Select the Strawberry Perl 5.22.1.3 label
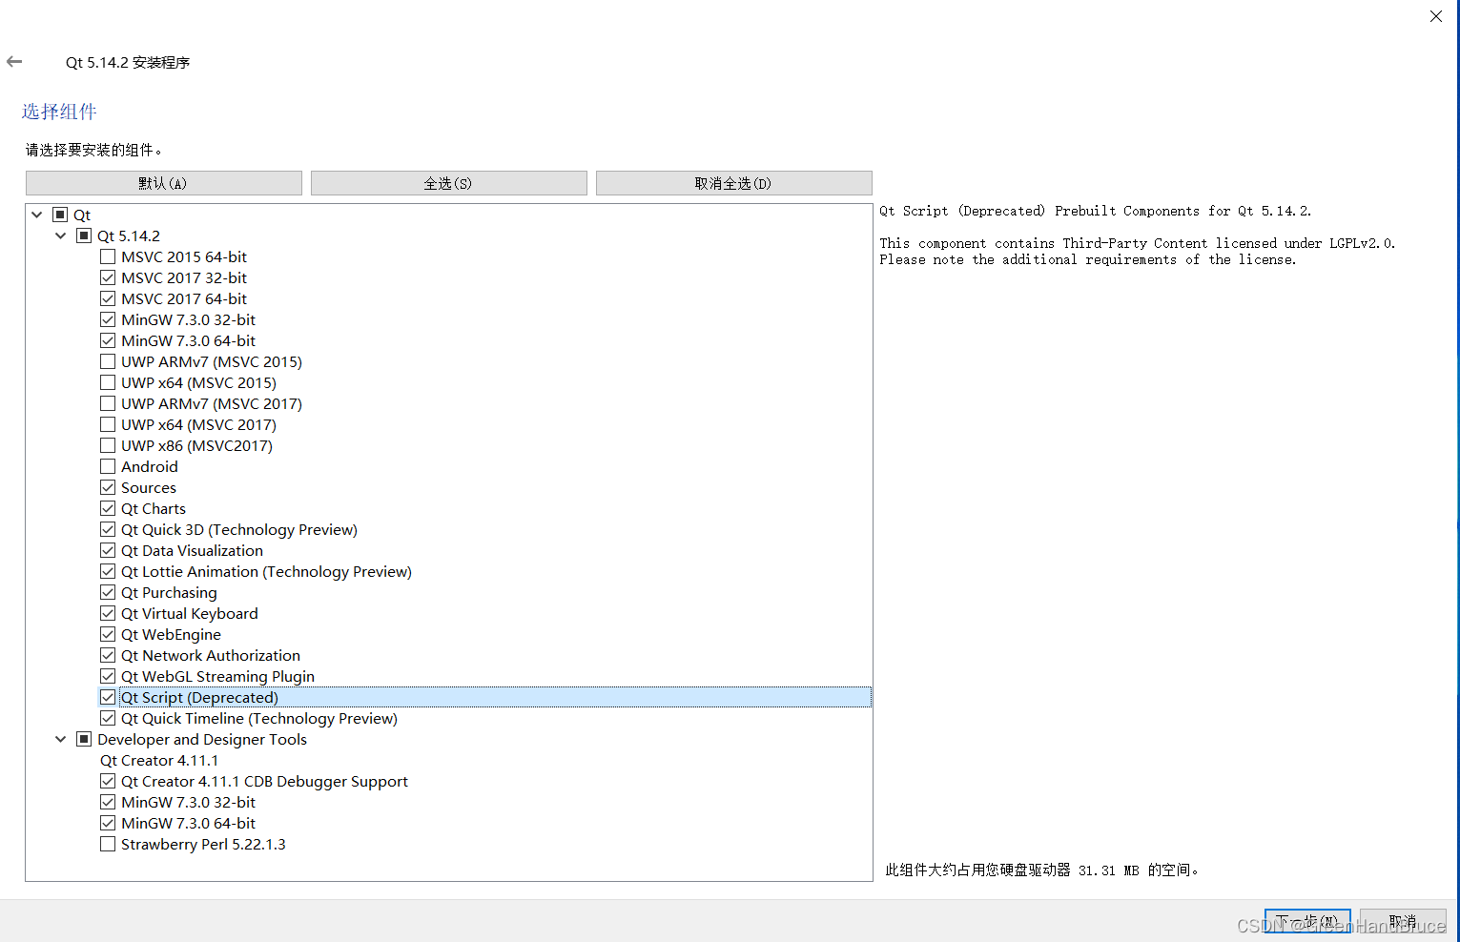Viewport: 1460px width, 942px height. (x=203, y=844)
